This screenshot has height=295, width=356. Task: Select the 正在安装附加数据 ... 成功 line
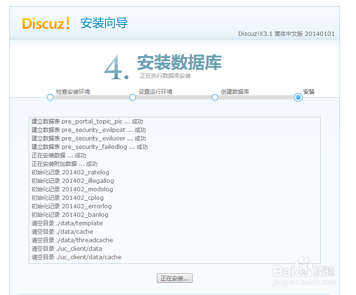64,164
